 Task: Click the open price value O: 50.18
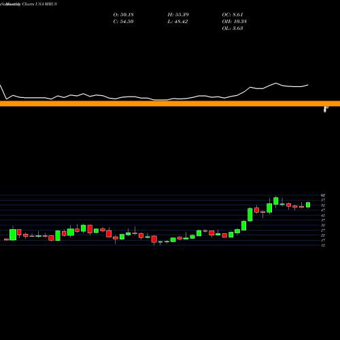click(123, 15)
